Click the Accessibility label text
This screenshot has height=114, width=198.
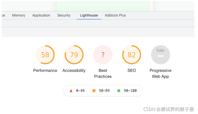(74, 70)
